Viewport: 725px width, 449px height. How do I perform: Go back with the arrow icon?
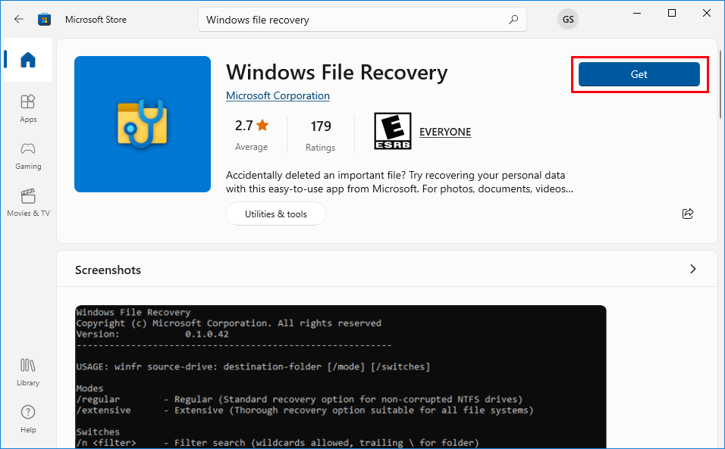tap(18, 20)
